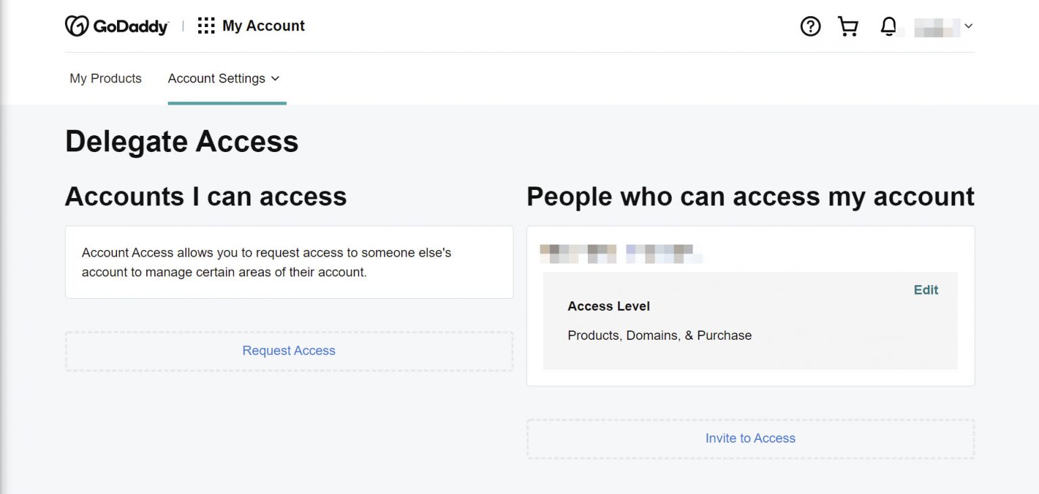Click the Accounts I can access heading
1039x494 pixels.
click(x=206, y=196)
